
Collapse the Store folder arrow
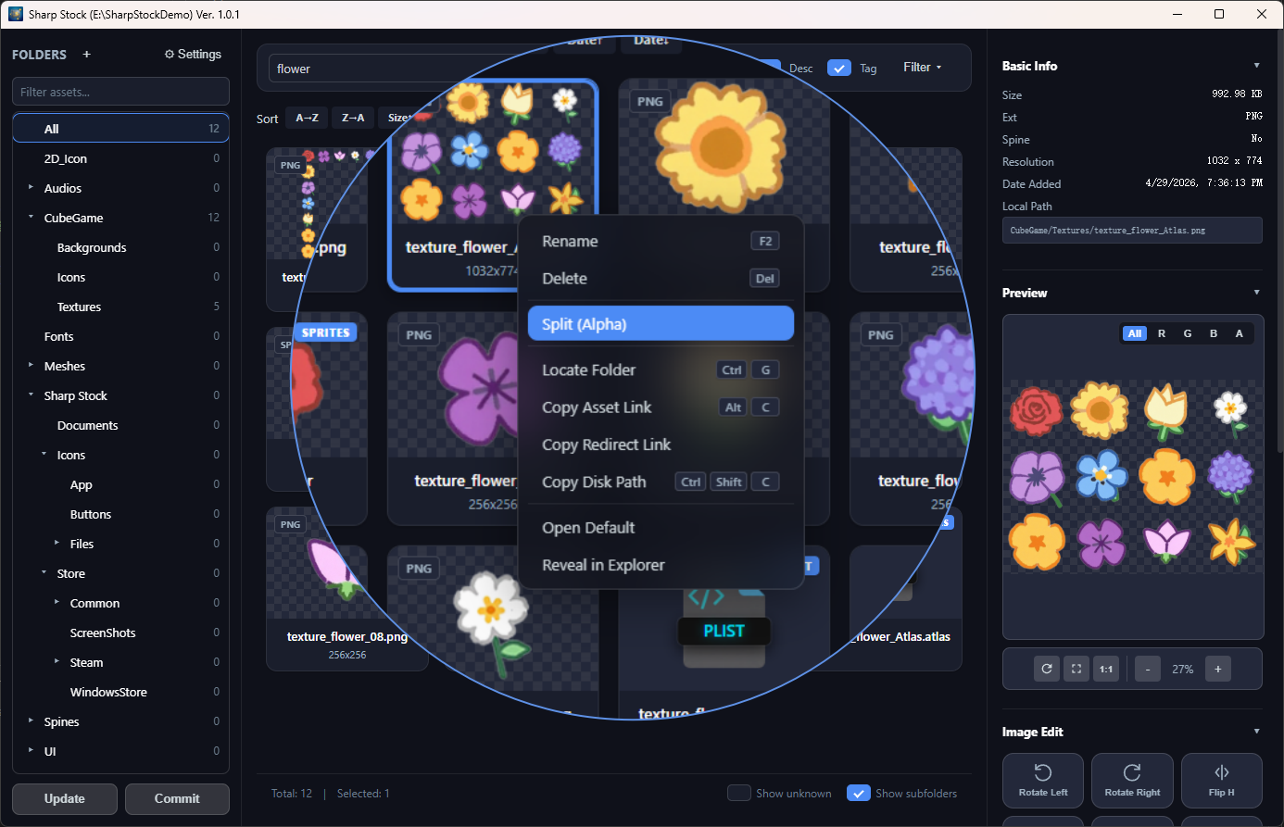[x=44, y=573]
